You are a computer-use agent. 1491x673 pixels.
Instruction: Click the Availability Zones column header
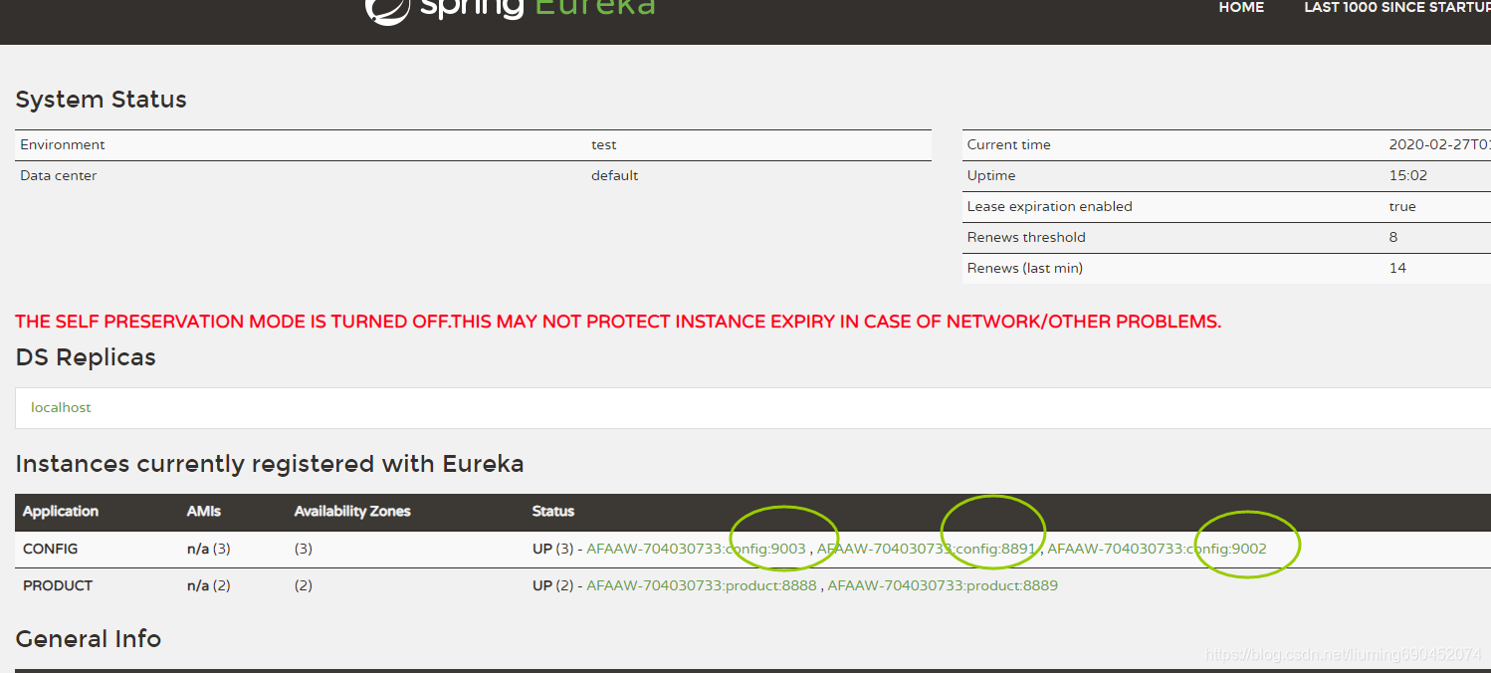[352, 511]
